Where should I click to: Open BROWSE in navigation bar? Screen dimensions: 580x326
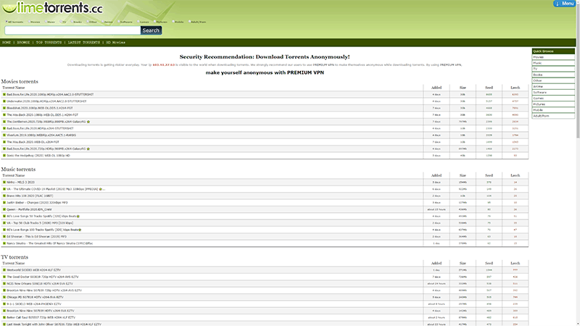pos(23,43)
